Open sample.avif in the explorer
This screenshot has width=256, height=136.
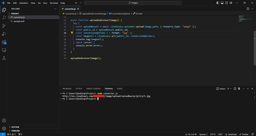[19, 21]
